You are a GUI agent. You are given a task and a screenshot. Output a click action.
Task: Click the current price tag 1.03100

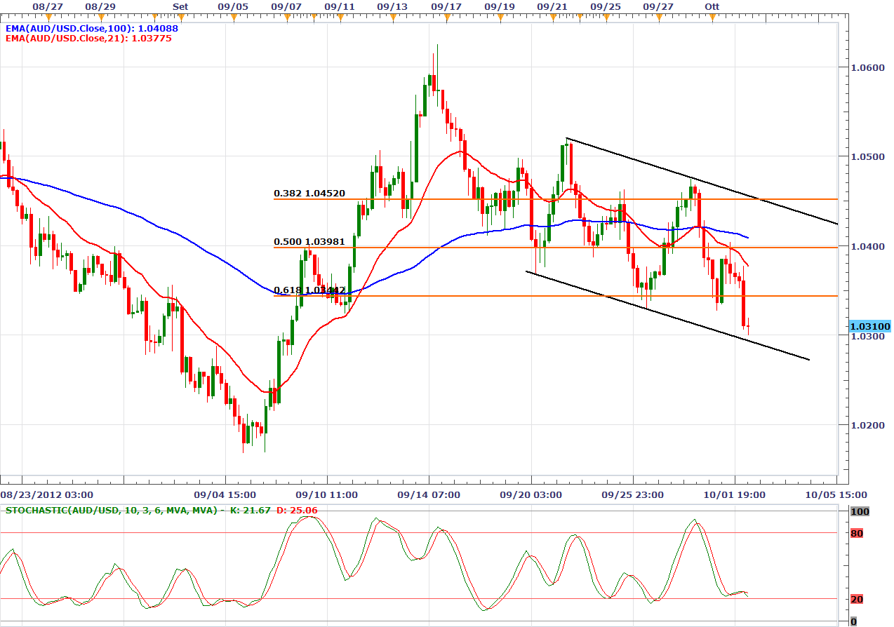point(869,326)
